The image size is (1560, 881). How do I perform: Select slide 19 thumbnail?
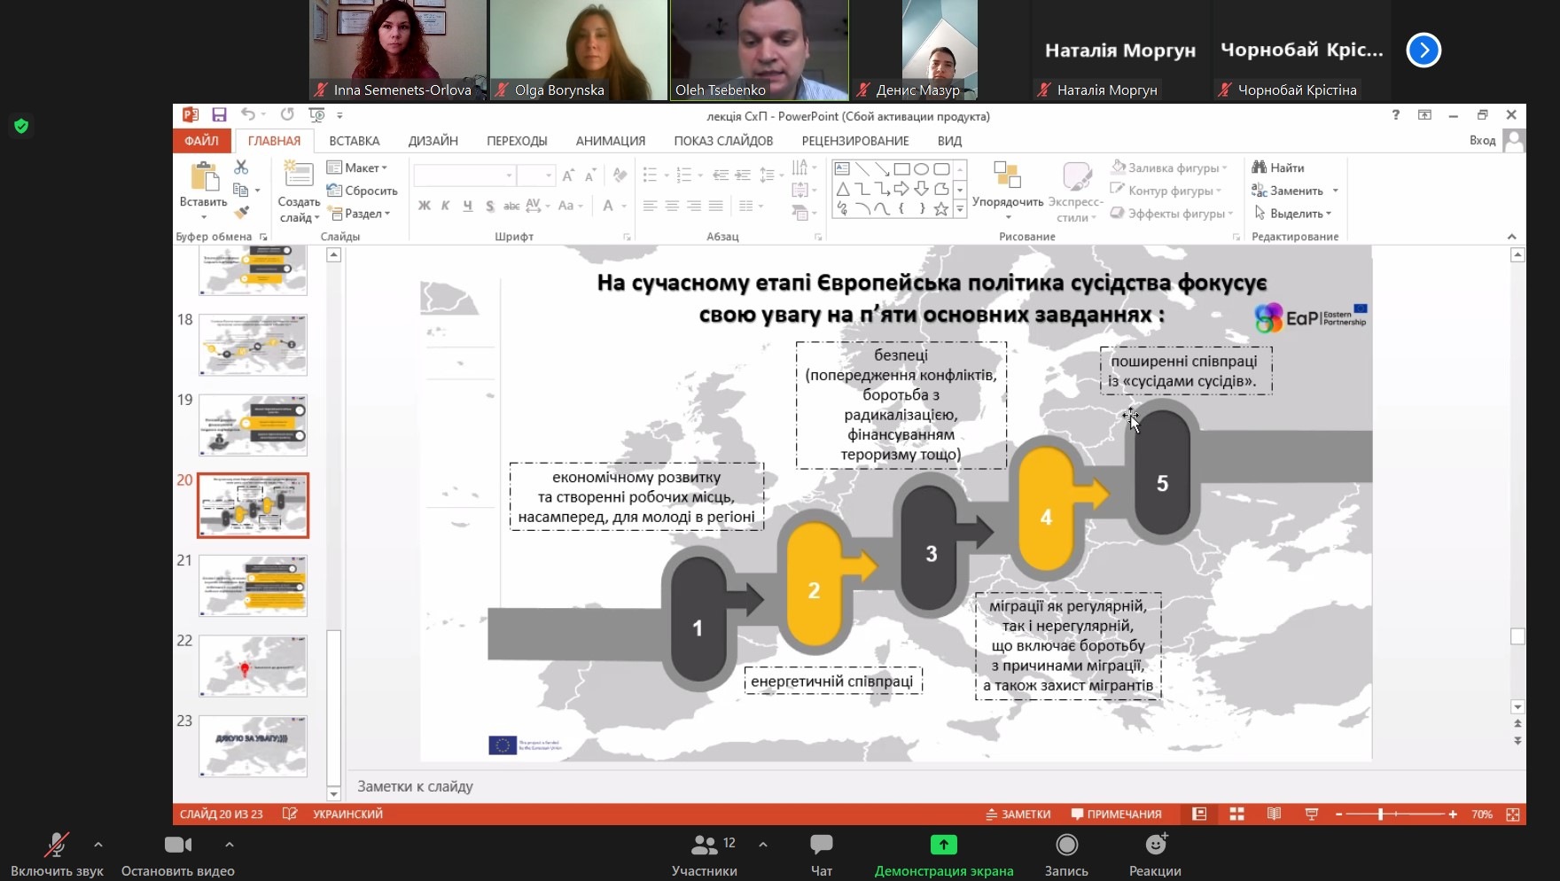point(253,425)
